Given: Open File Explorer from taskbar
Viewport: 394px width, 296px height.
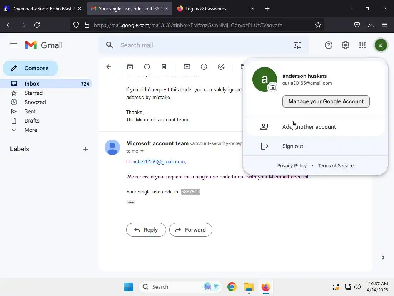Looking at the screenshot, I should click(x=249, y=287).
